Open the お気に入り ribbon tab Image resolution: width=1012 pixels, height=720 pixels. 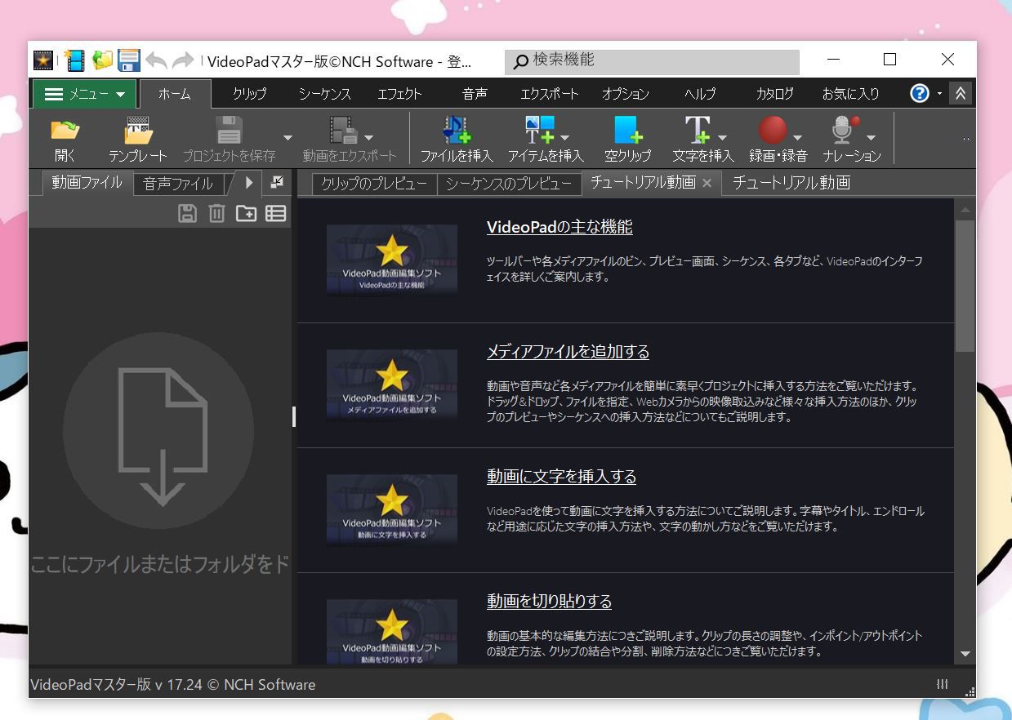tap(850, 94)
